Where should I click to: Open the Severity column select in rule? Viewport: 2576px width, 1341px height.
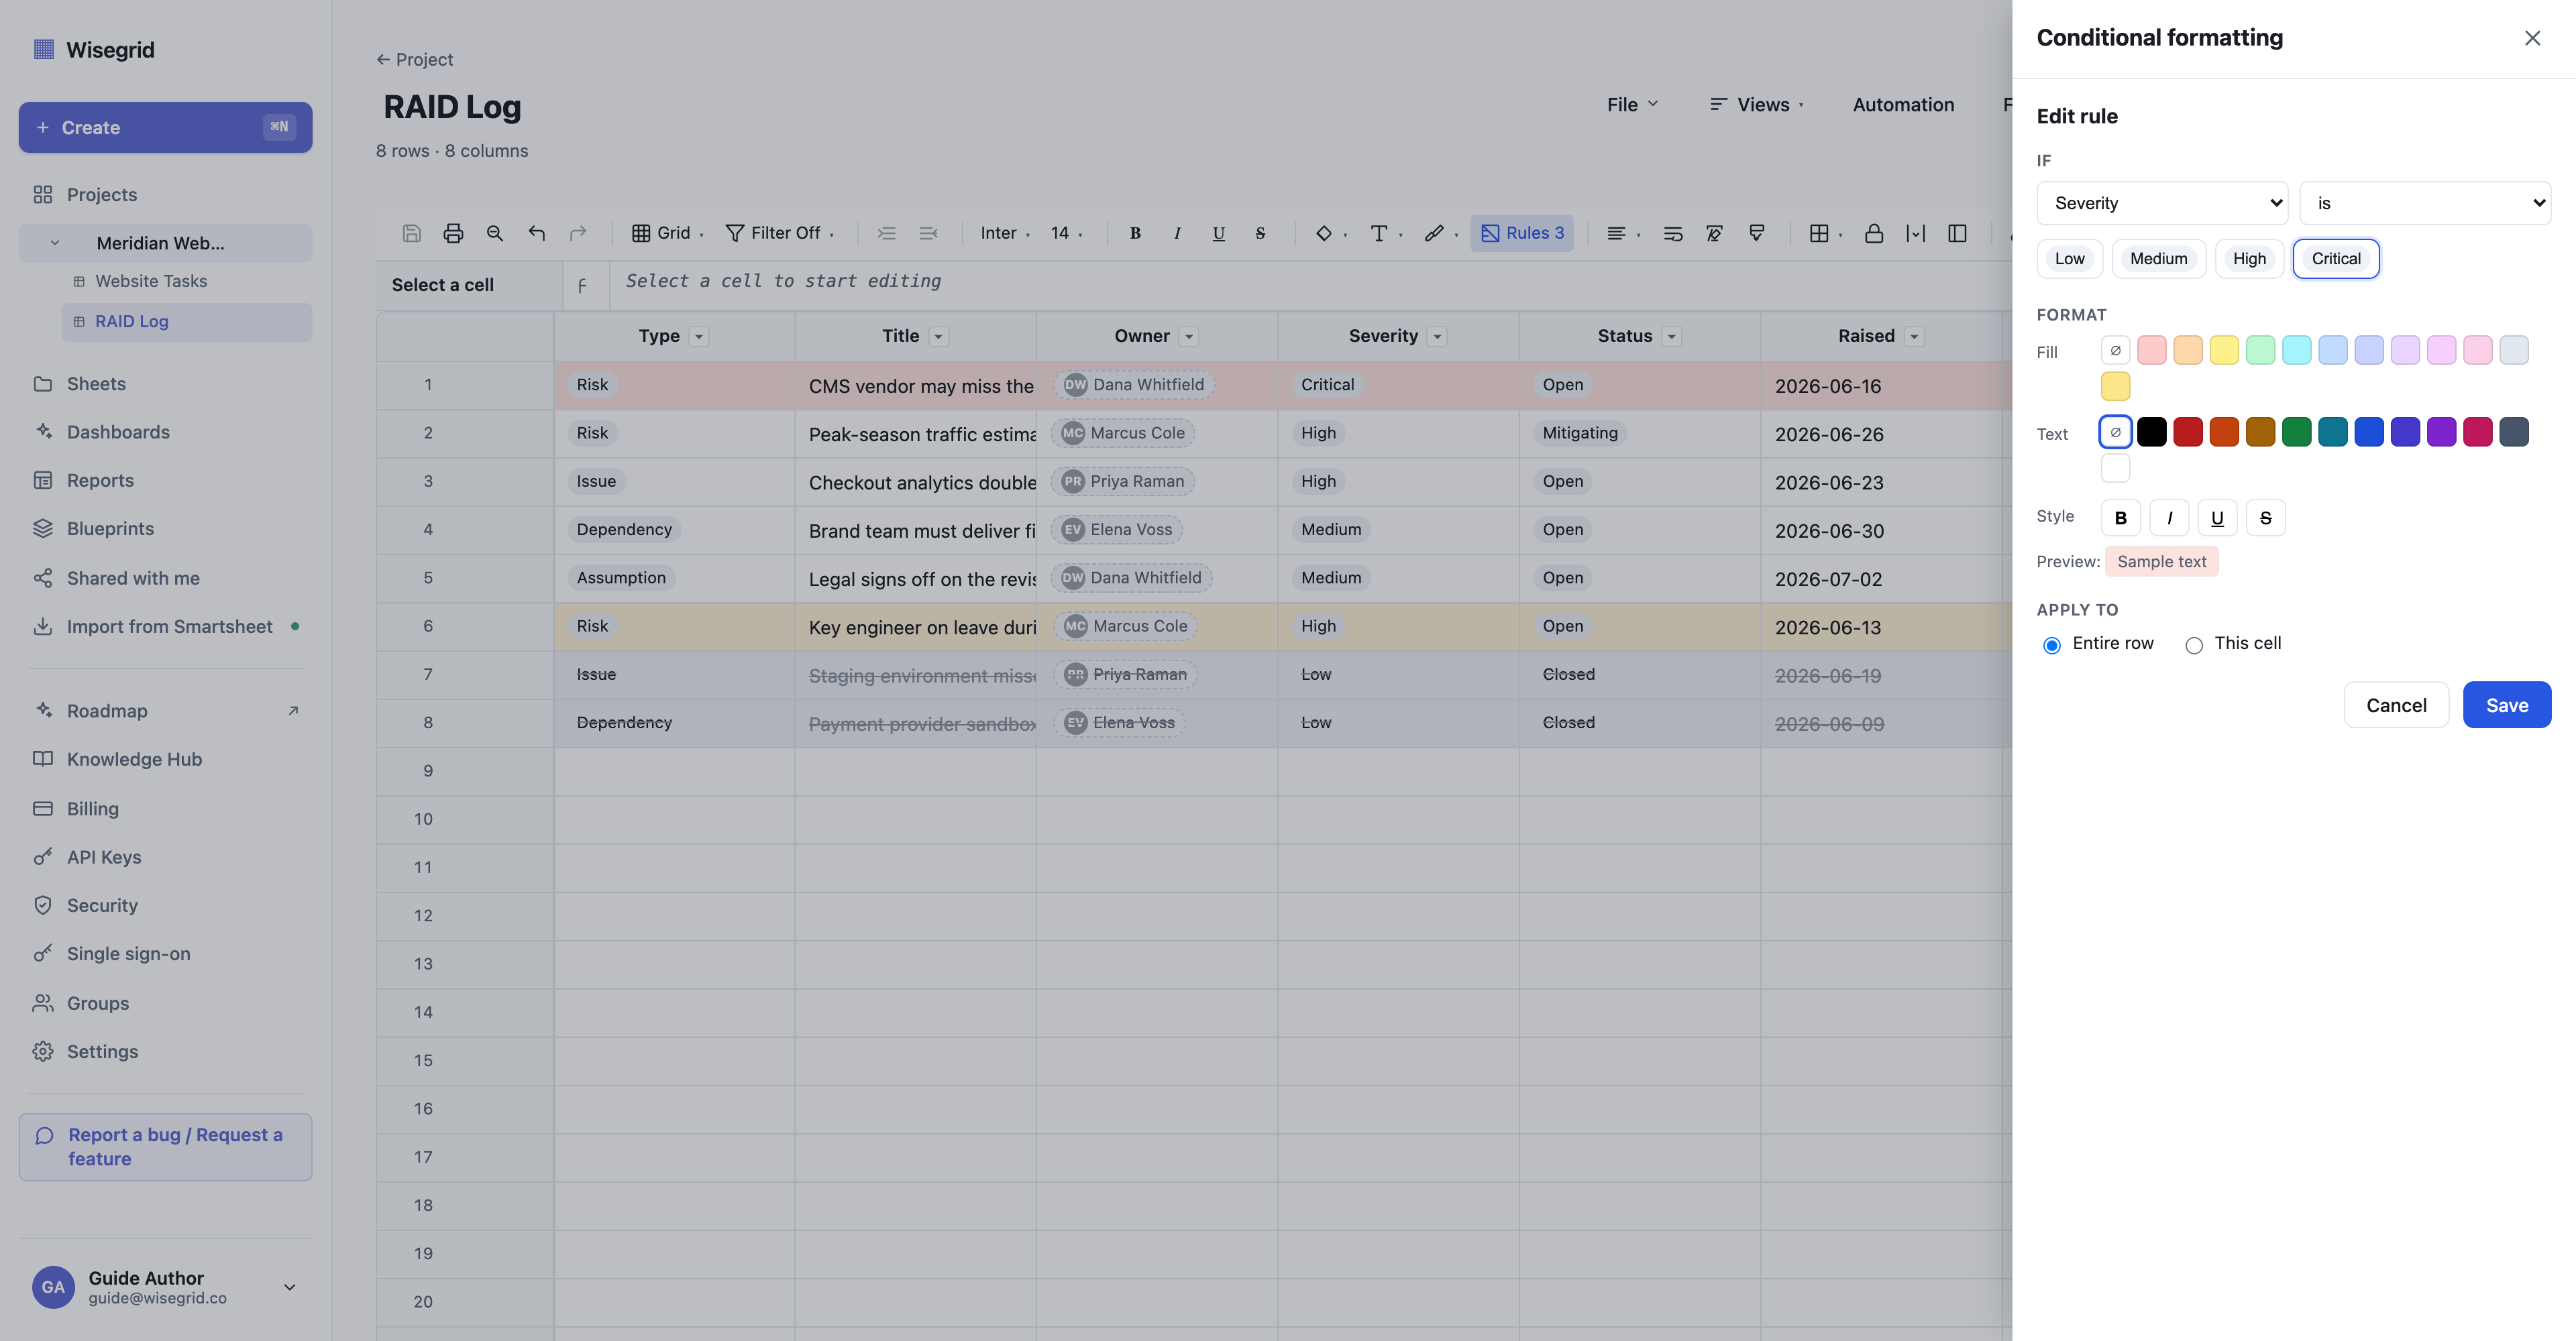pos(2161,203)
